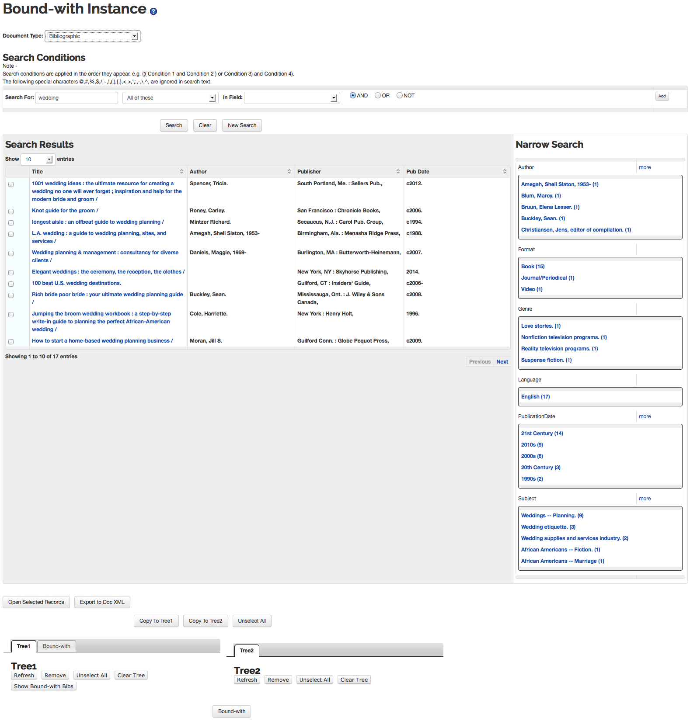Click the Copy To Tree1 button
The image size is (690, 721).
pyautogui.click(x=156, y=621)
